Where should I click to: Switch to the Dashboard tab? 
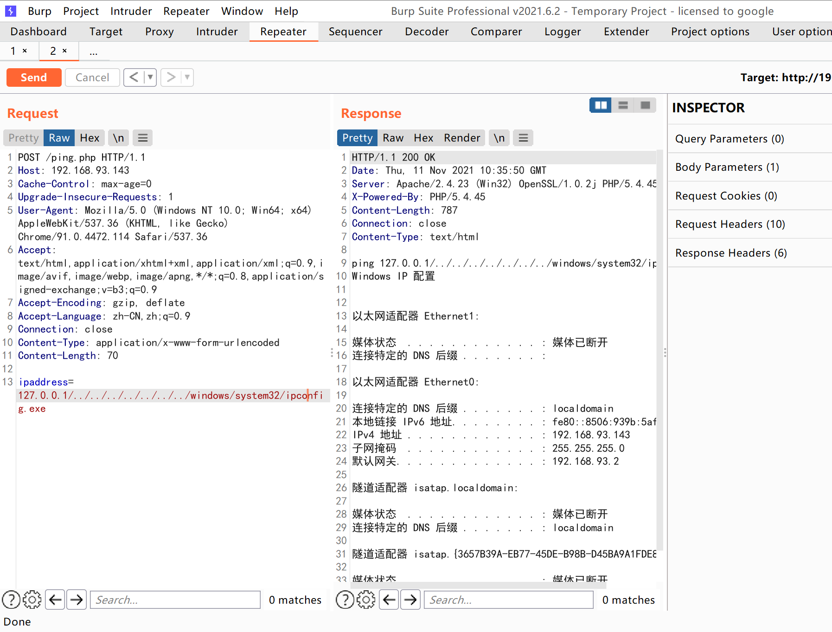point(38,32)
